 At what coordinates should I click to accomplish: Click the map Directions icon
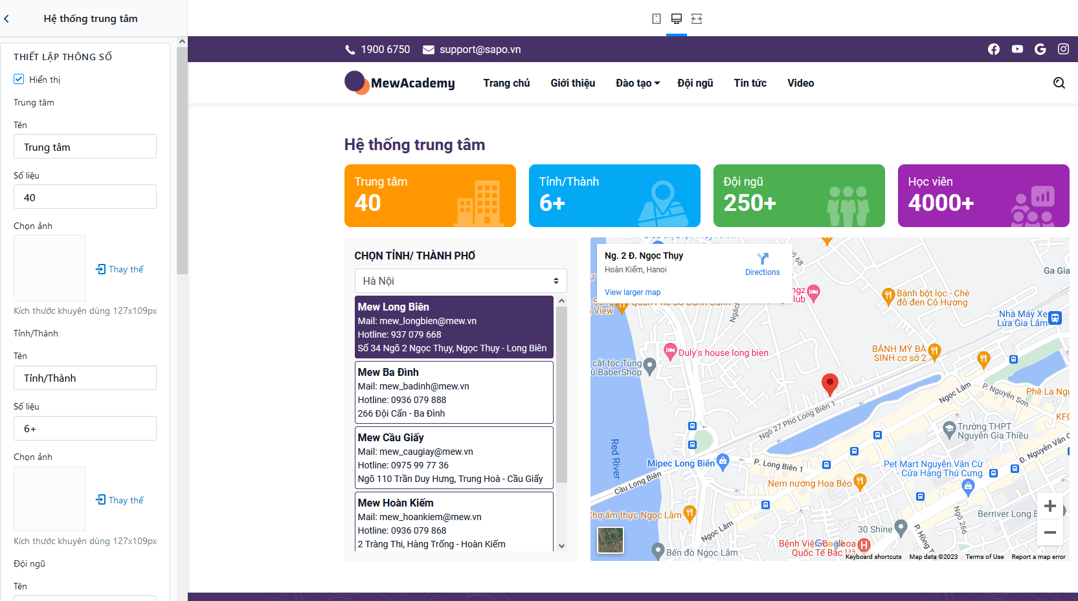tap(763, 259)
